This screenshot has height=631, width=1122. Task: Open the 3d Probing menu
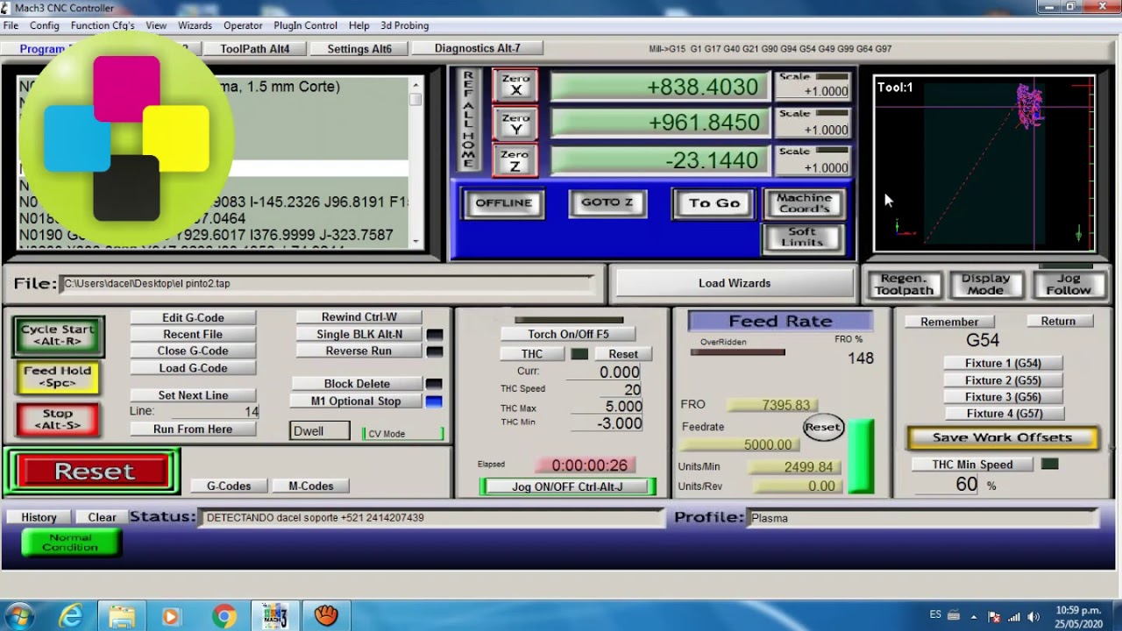click(x=405, y=25)
